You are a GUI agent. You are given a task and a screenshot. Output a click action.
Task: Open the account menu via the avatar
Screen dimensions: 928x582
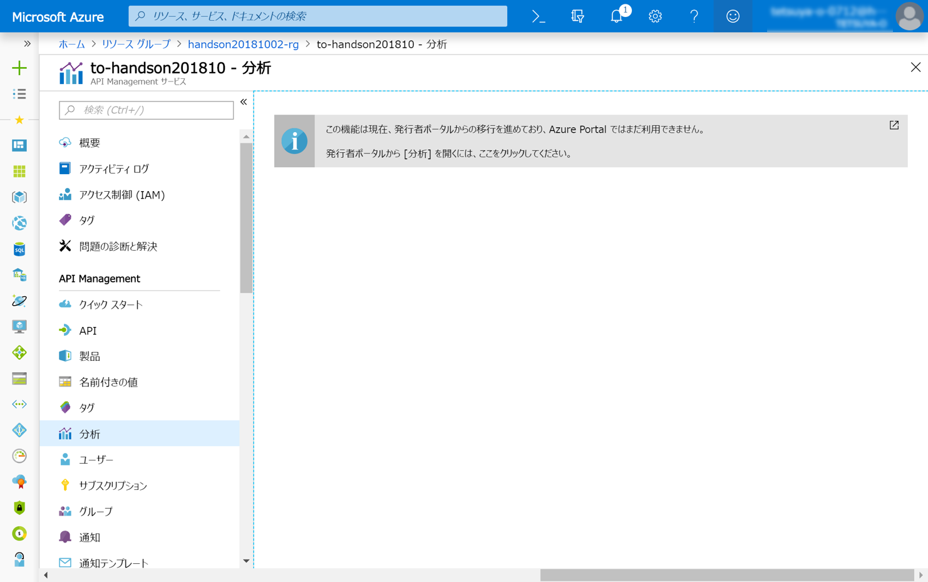(909, 16)
